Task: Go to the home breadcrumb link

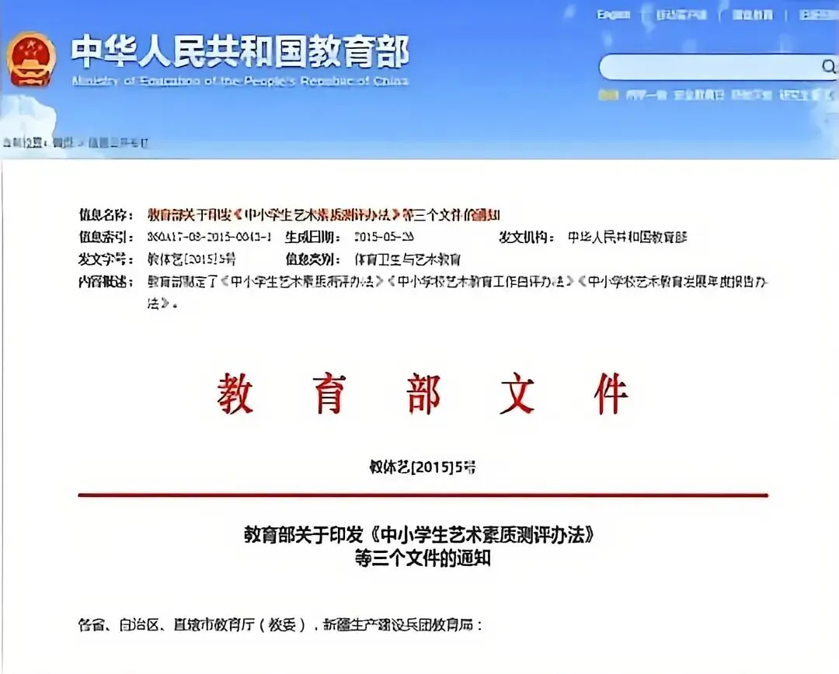Action: [x=63, y=142]
